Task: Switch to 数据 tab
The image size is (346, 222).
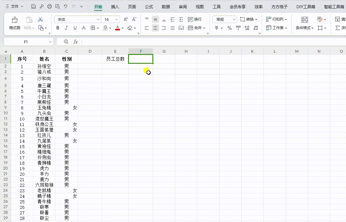Action: (166, 7)
